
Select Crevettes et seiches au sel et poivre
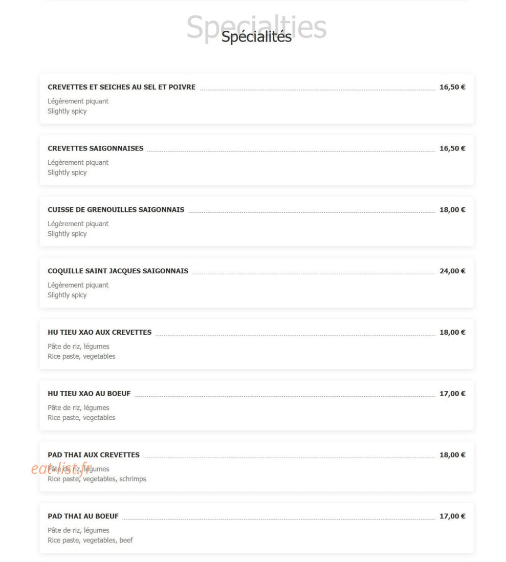point(121,87)
